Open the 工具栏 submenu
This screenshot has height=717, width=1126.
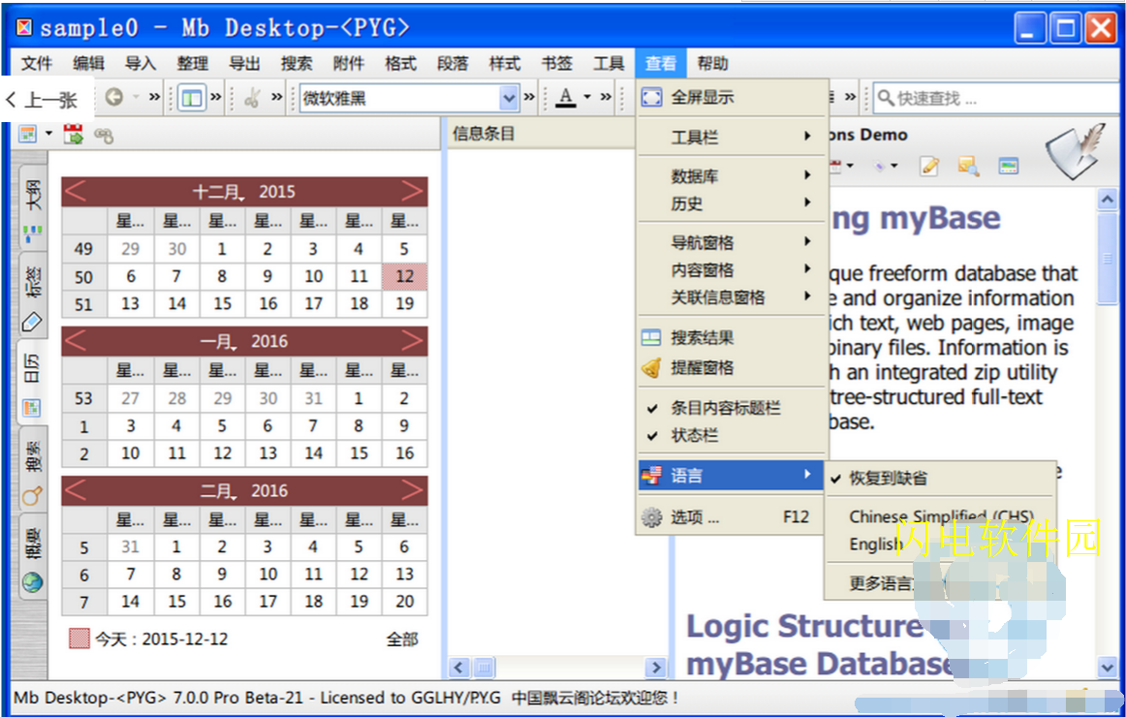pyautogui.click(x=731, y=137)
